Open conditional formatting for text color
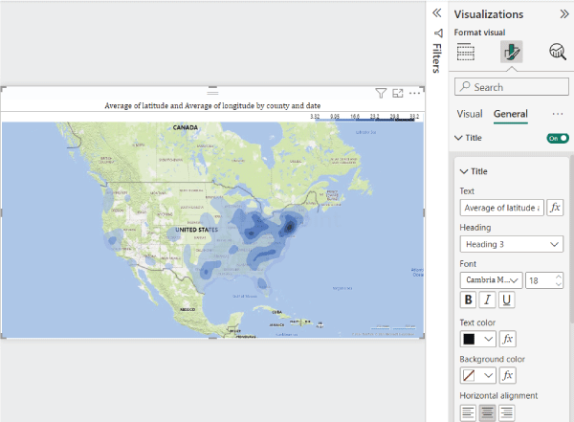 point(508,339)
